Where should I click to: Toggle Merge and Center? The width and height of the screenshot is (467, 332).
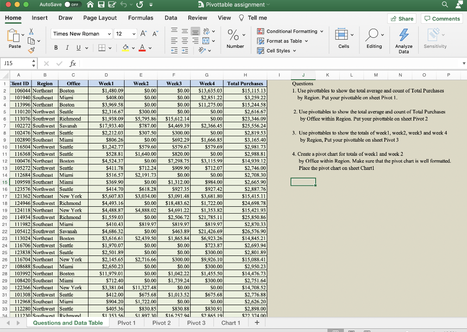205,41
